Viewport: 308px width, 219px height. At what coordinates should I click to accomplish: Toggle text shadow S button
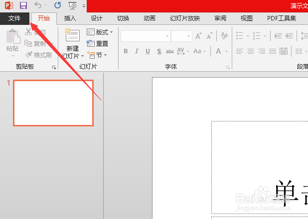[x=159, y=51]
